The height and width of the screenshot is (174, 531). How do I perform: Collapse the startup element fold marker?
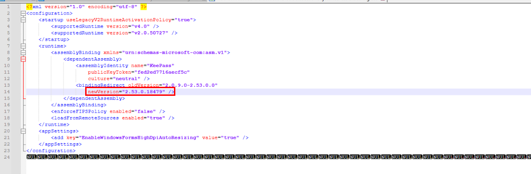pos(23,20)
